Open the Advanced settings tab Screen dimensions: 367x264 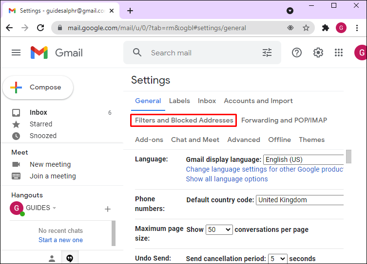[x=244, y=140]
